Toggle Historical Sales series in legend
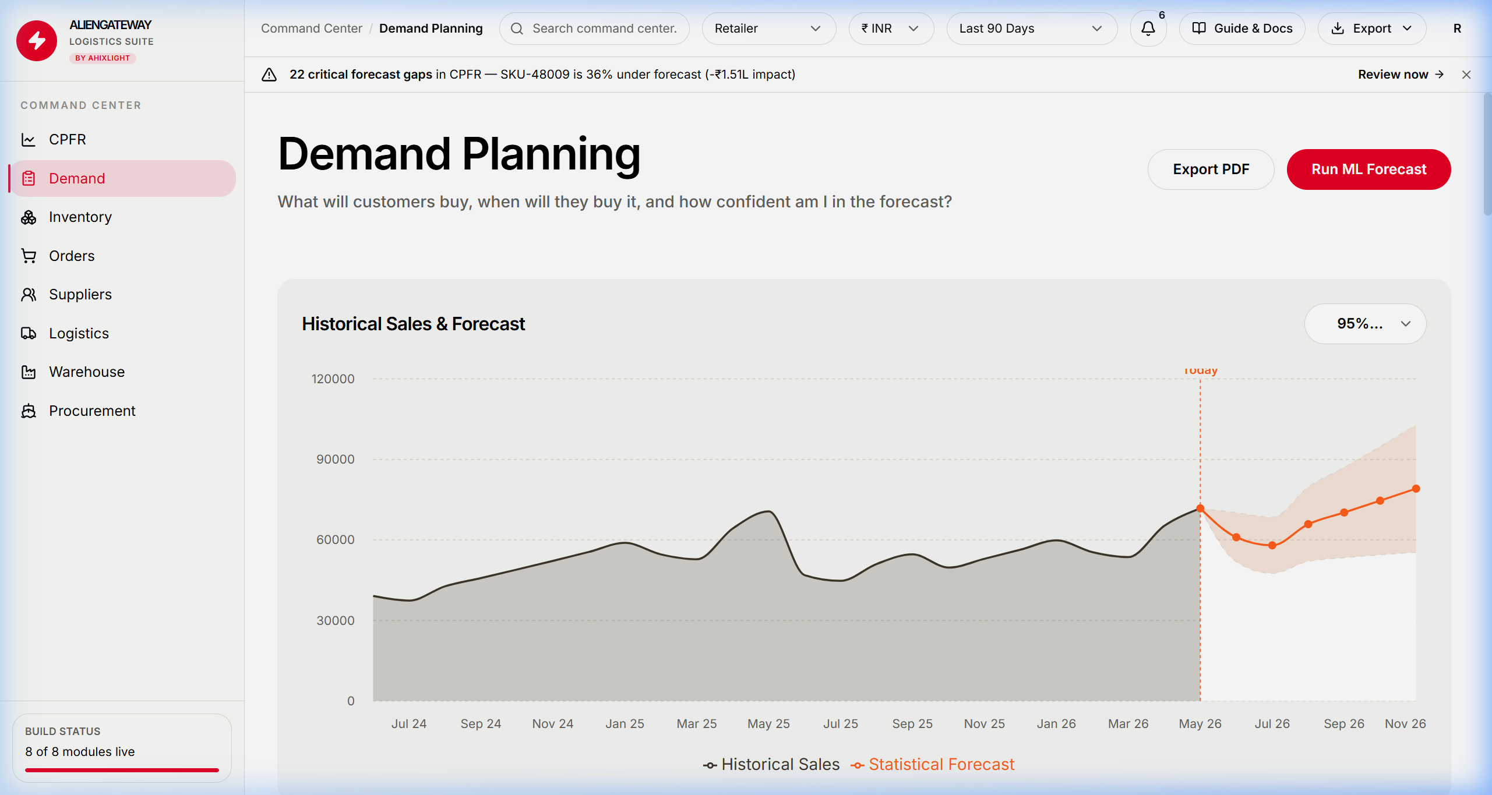The image size is (1492, 795). coord(771,765)
